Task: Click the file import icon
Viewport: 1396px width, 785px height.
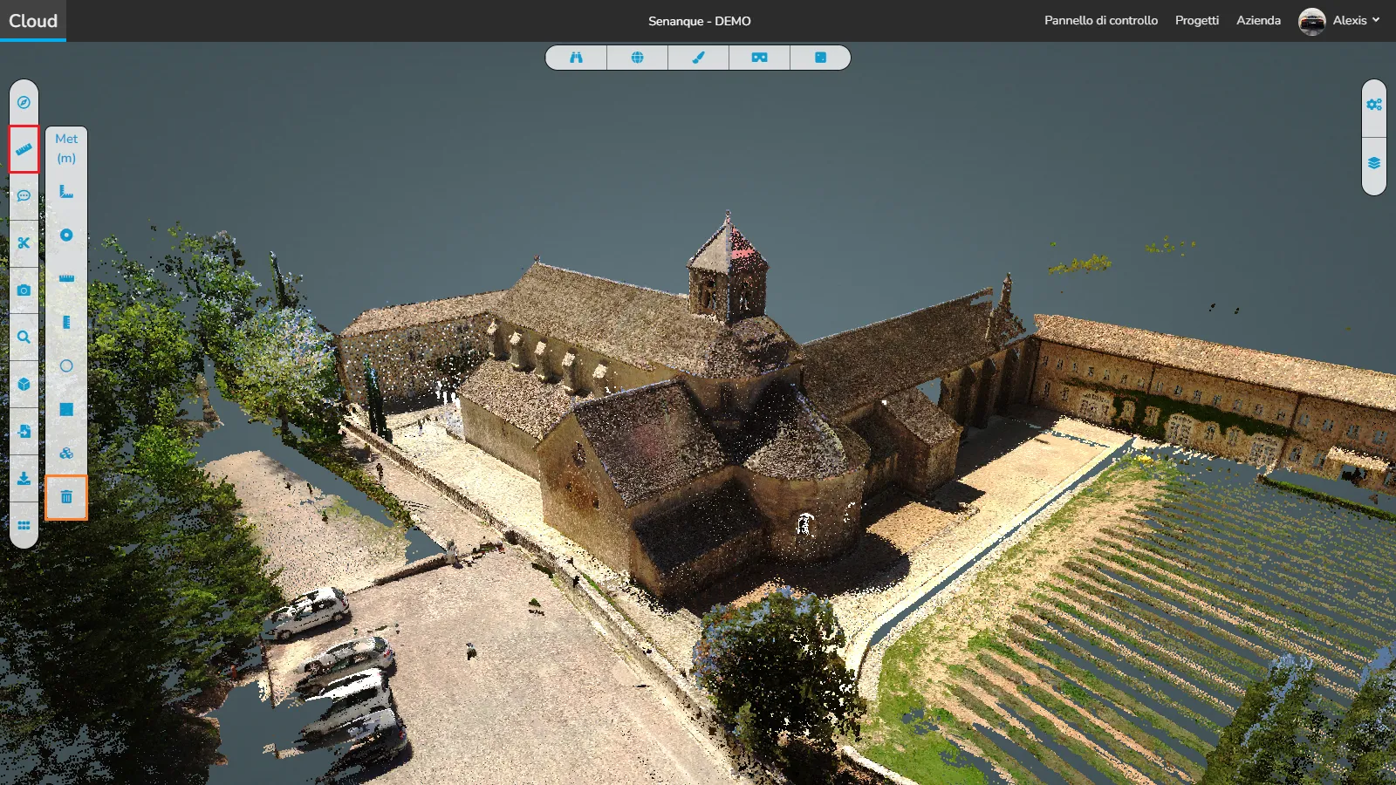Action: pyautogui.click(x=24, y=432)
